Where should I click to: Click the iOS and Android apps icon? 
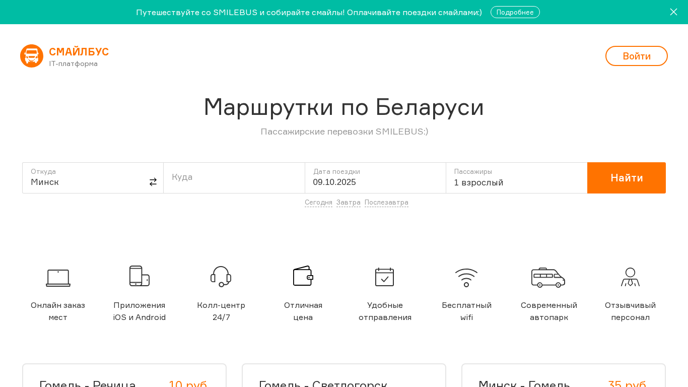(140, 276)
